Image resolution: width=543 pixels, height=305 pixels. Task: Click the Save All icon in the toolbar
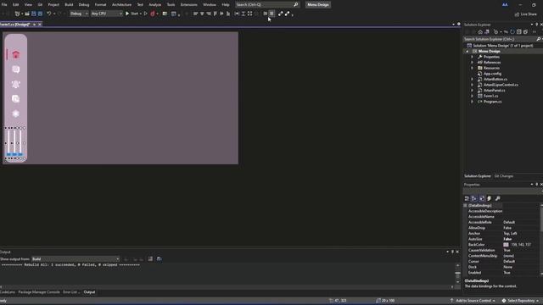(40, 14)
